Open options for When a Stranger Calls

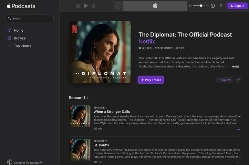pyautogui.click(x=238, y=130)
